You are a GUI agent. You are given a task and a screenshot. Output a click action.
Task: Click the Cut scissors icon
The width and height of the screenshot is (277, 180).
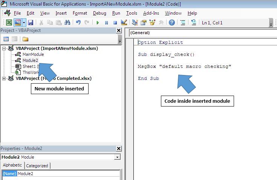(41, 22)
